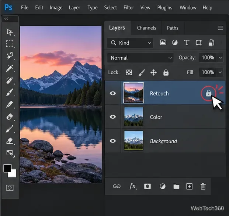Activate the Brush tool below the healing tool

click(10, 92)
